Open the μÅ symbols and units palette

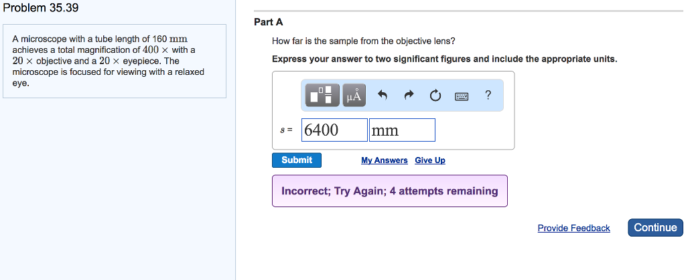click(x=354, y=96)
